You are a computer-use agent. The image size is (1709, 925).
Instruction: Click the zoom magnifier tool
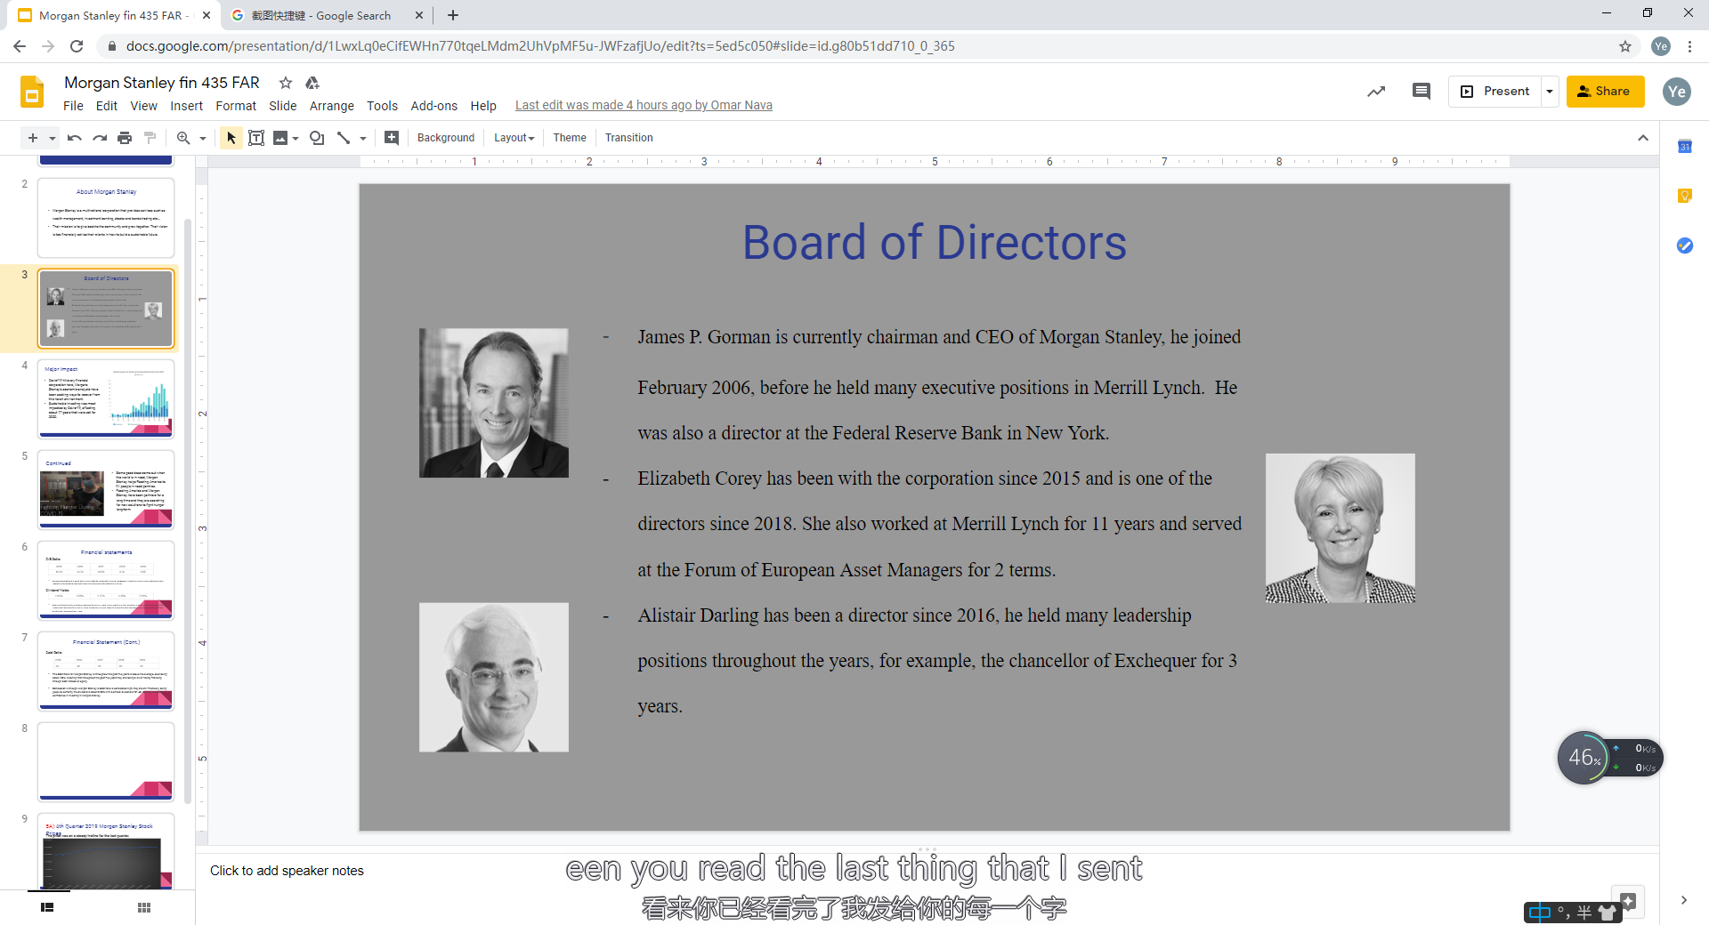(x=183, y=138)
